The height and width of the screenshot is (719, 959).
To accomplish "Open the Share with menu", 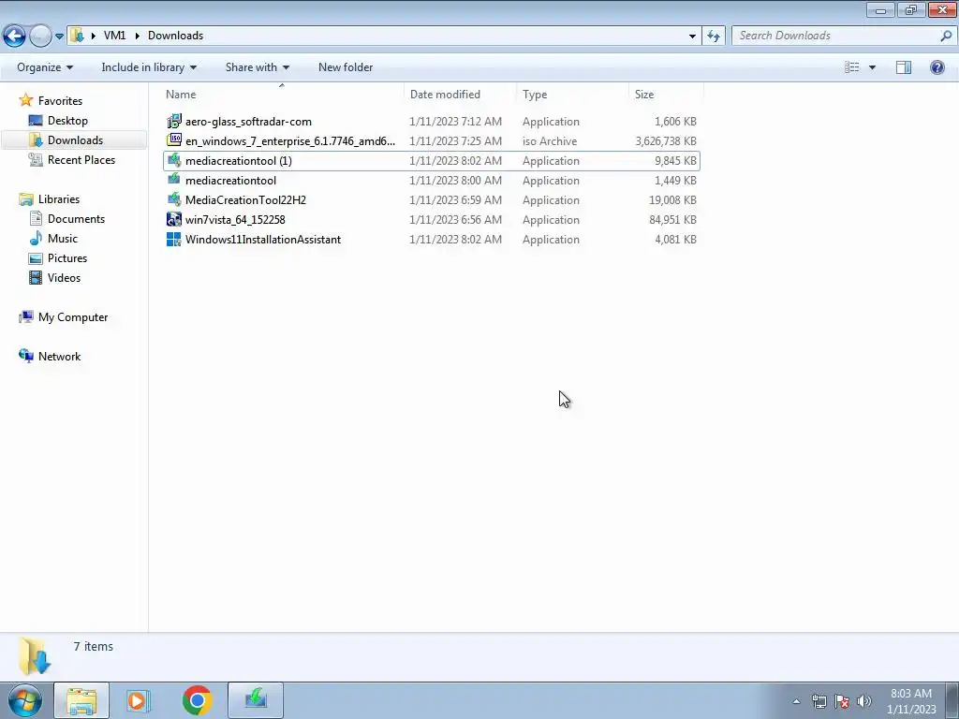I will coord(257,67).
